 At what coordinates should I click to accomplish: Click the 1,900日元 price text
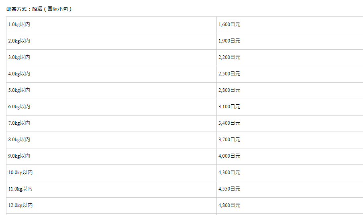tap(229, 41)
